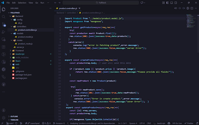This screenshot has height=125, width=199.
Task: Show more menus via title bar ellipsis
Action: (48, 3)
